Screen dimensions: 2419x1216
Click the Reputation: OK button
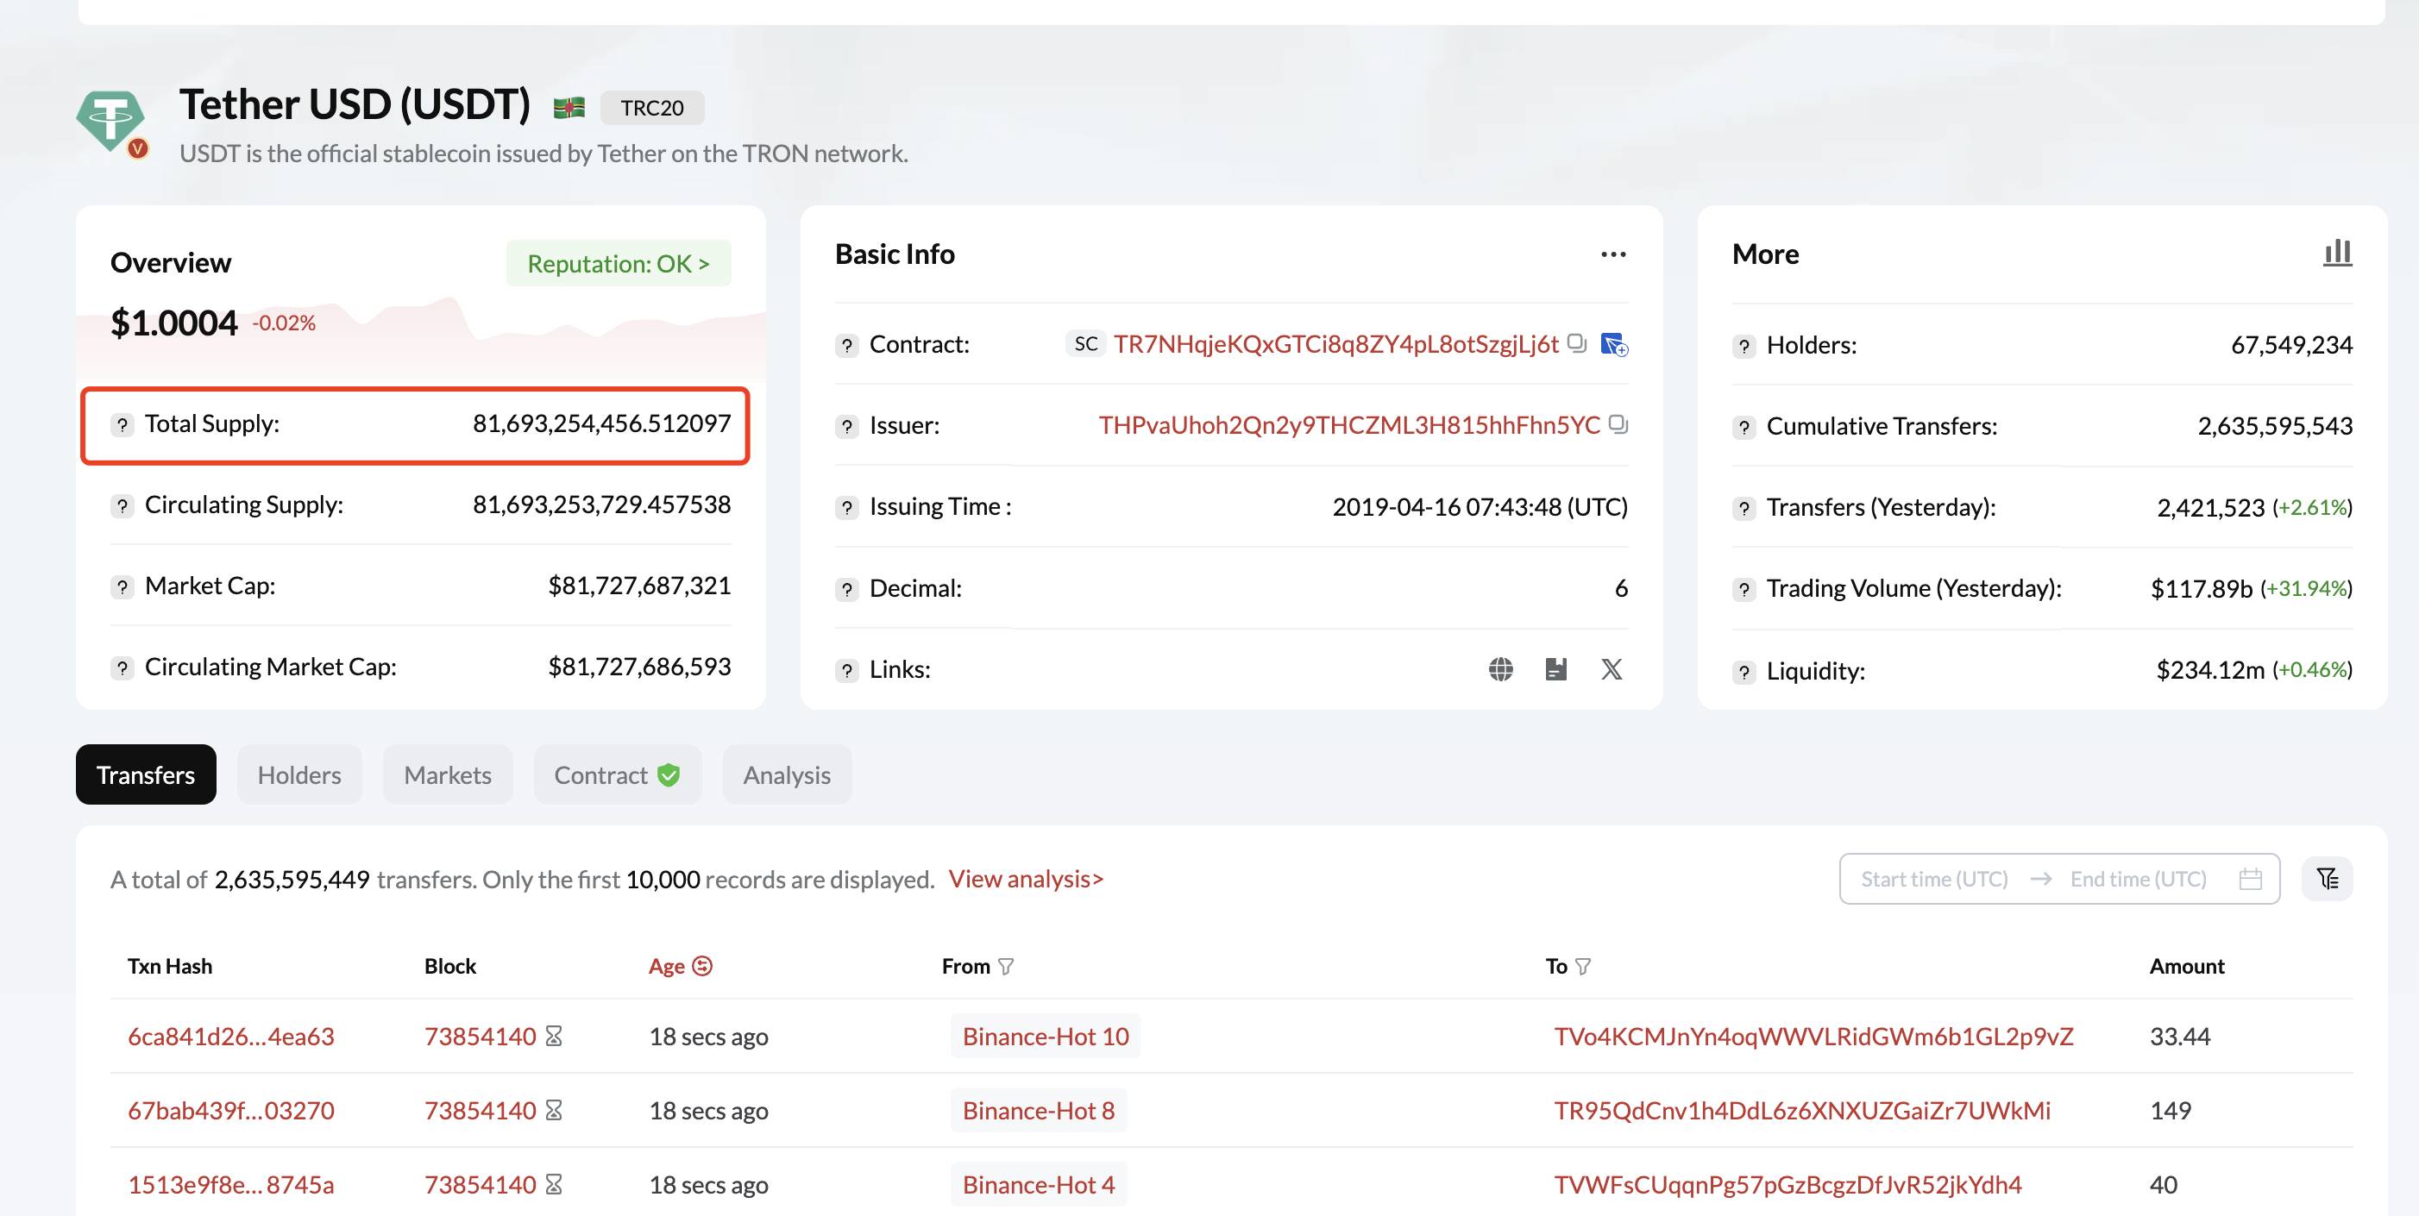618,264
